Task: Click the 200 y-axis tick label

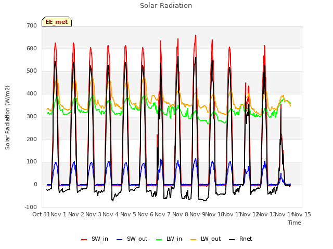Action: click(x=32, y=139)
